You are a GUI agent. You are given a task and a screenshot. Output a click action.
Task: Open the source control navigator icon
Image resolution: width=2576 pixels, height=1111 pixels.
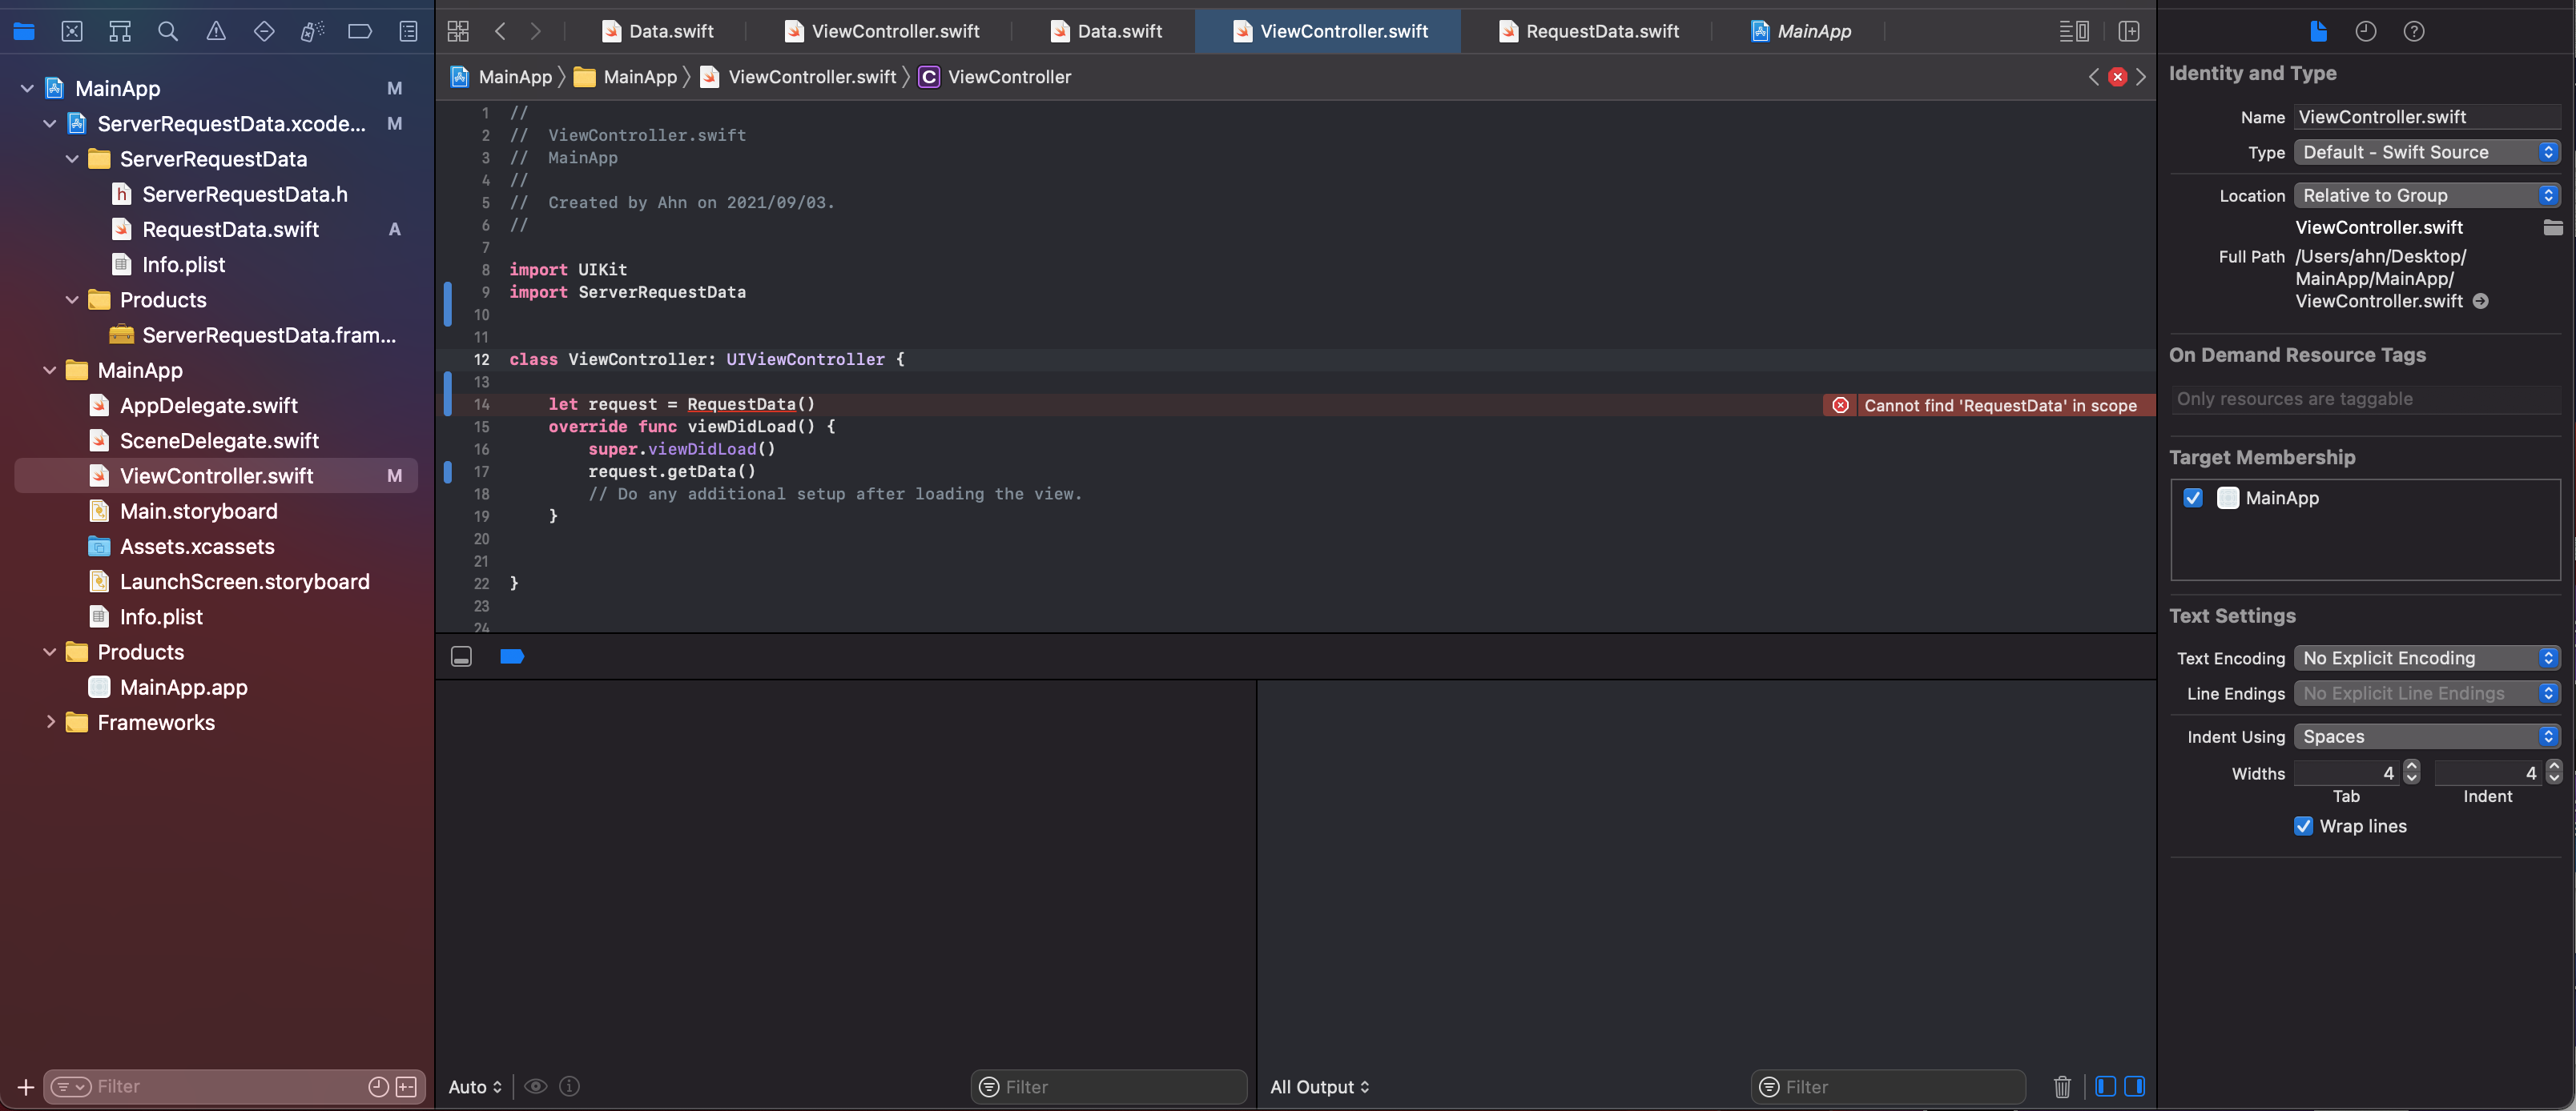tap(72, 31)
